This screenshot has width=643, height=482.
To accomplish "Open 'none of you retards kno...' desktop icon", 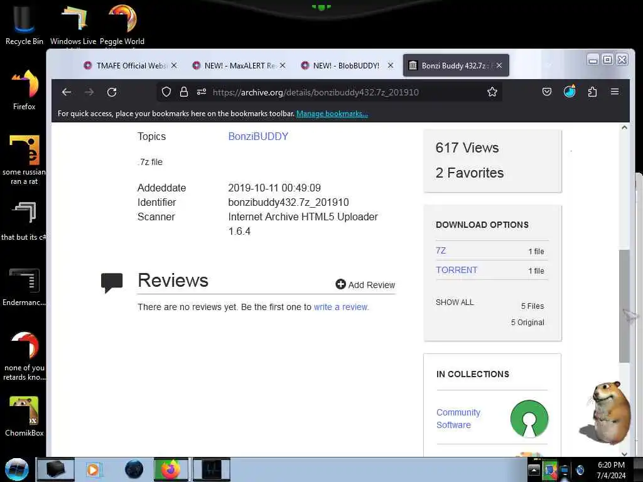I will click(x=24, y=356).
